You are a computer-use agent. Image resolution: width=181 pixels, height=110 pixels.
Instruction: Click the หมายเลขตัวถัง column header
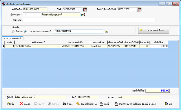[x=76, y=42]
